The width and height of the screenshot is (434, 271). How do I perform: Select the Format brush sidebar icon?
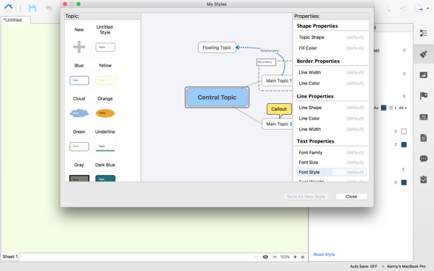pos(423,54)
